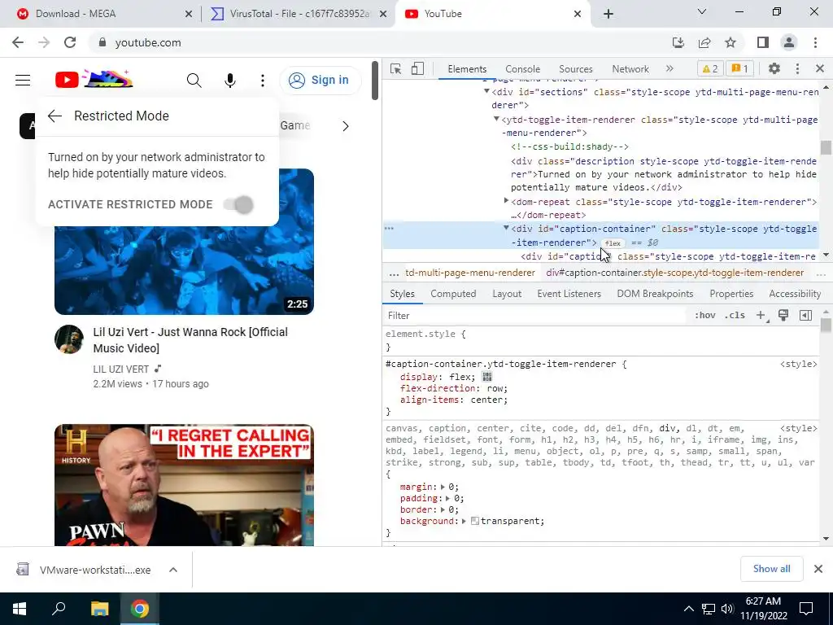Click Show all downloads button
Viewport: 833px width, 625px height.
coord(771,569)
